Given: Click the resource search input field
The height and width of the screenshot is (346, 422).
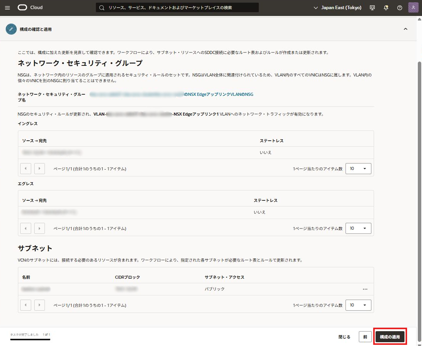Looking at the screenshot, I should pyautogui.click(x=177, y=8).
